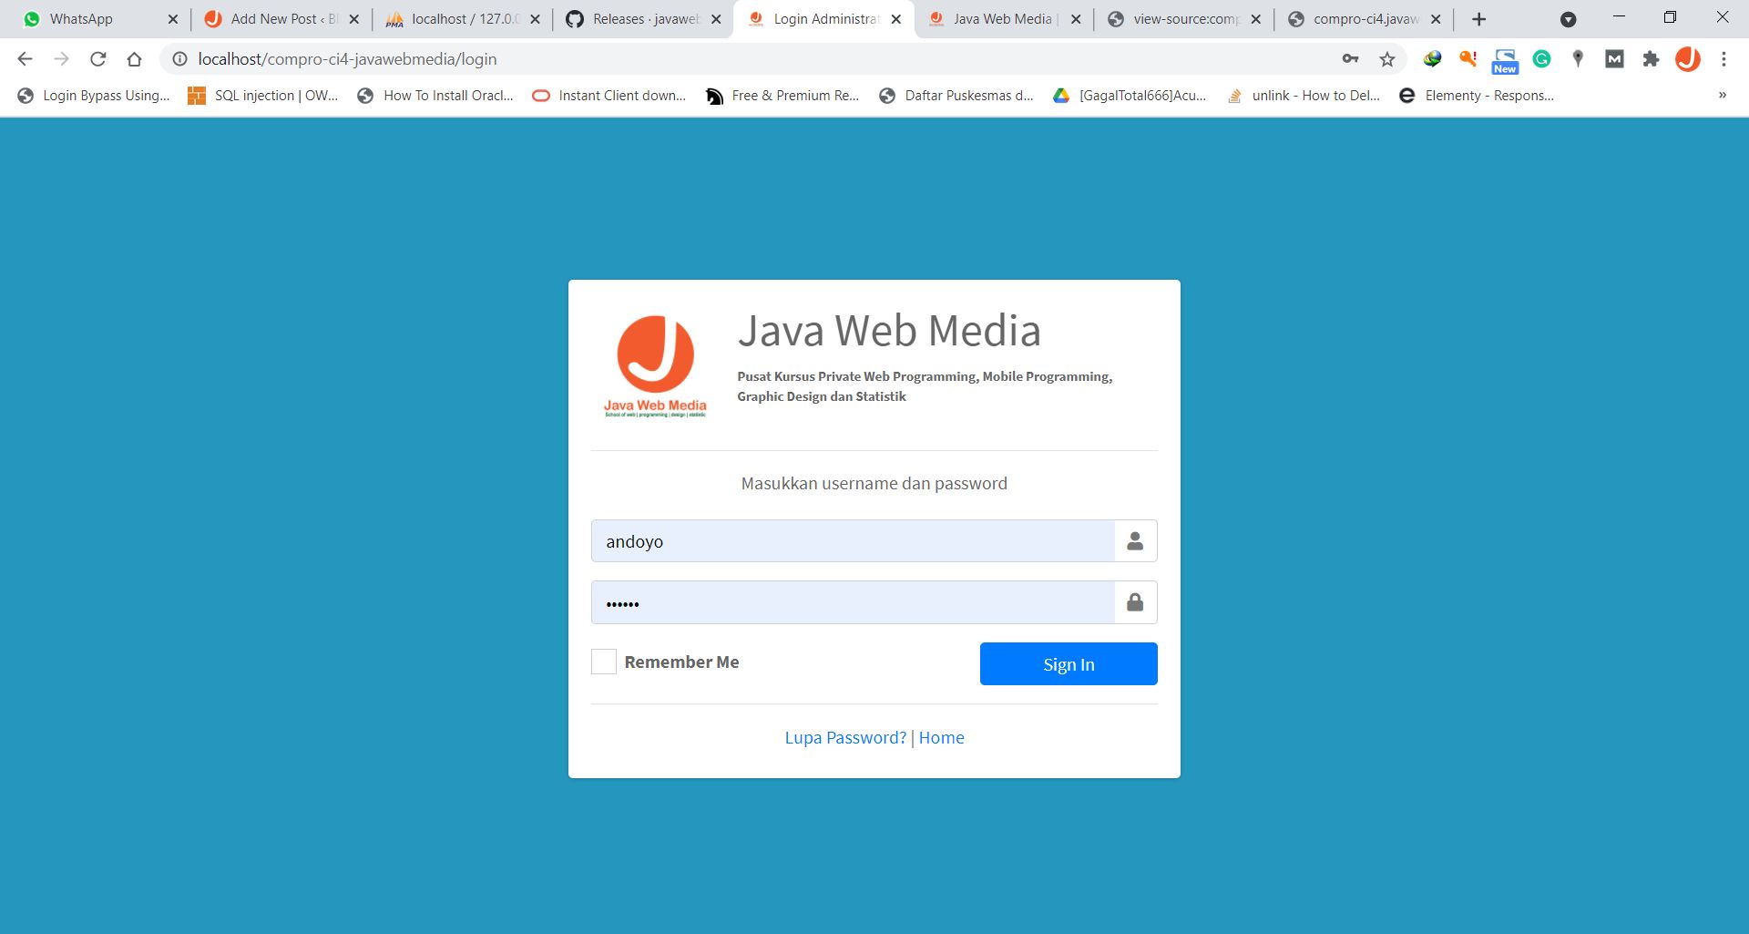Click the Sign In button
This screenshot has height=934, width=1749.
tap(1068, 663)
